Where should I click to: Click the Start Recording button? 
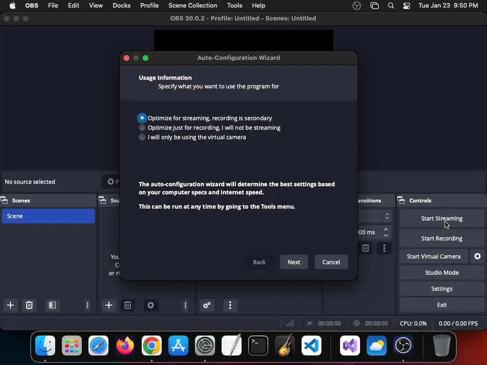(442, 239)
